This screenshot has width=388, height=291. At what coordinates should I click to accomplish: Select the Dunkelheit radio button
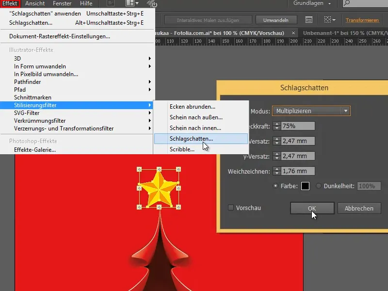pos(320,186)
